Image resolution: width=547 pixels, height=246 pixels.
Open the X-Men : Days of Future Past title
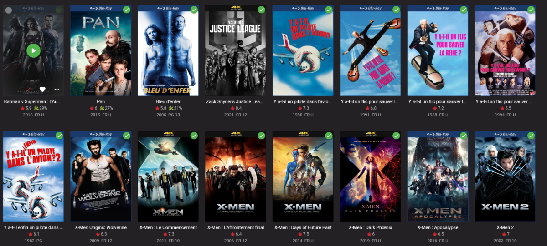click(x=303, y=227)
